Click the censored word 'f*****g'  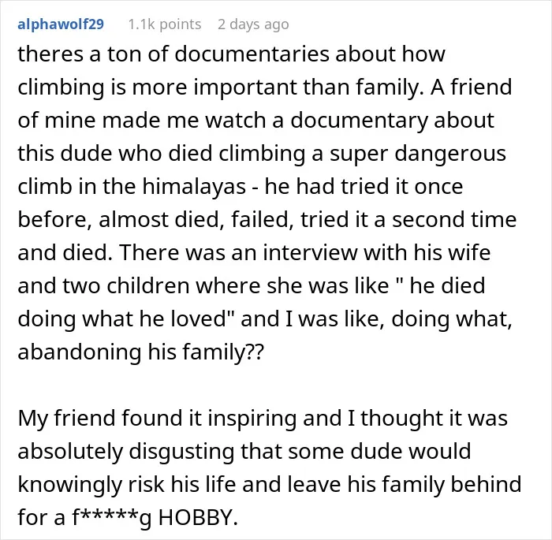coord(112,518)
